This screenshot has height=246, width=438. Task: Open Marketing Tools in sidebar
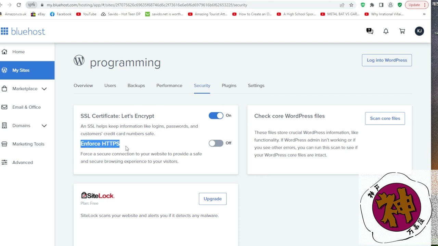click(28, 144)
